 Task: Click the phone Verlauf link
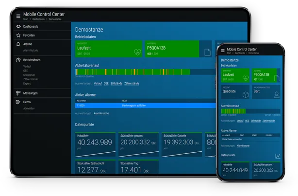point(240,121)
